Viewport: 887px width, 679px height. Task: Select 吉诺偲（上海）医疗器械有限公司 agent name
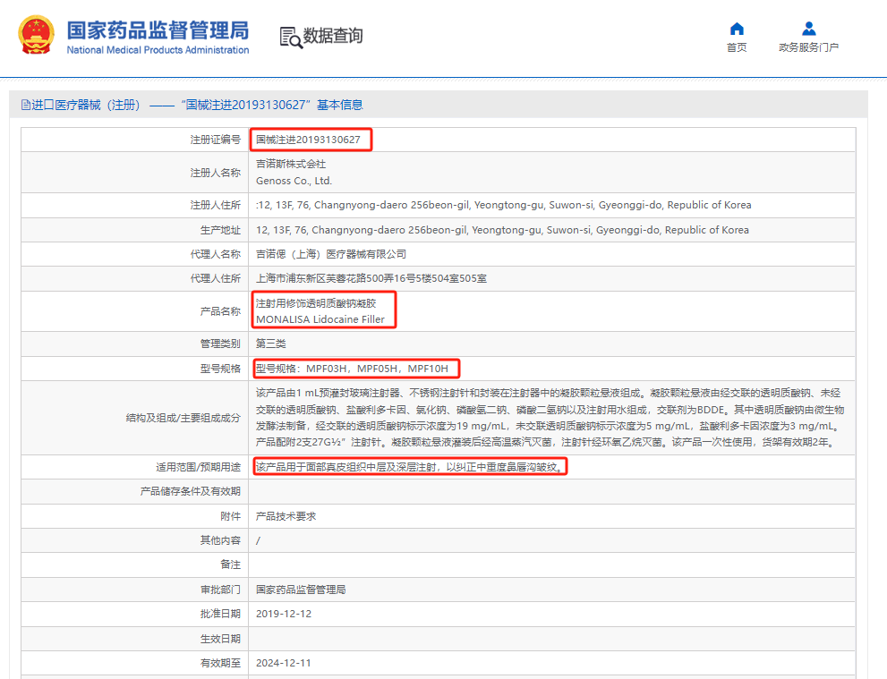(x=331, y=254)
